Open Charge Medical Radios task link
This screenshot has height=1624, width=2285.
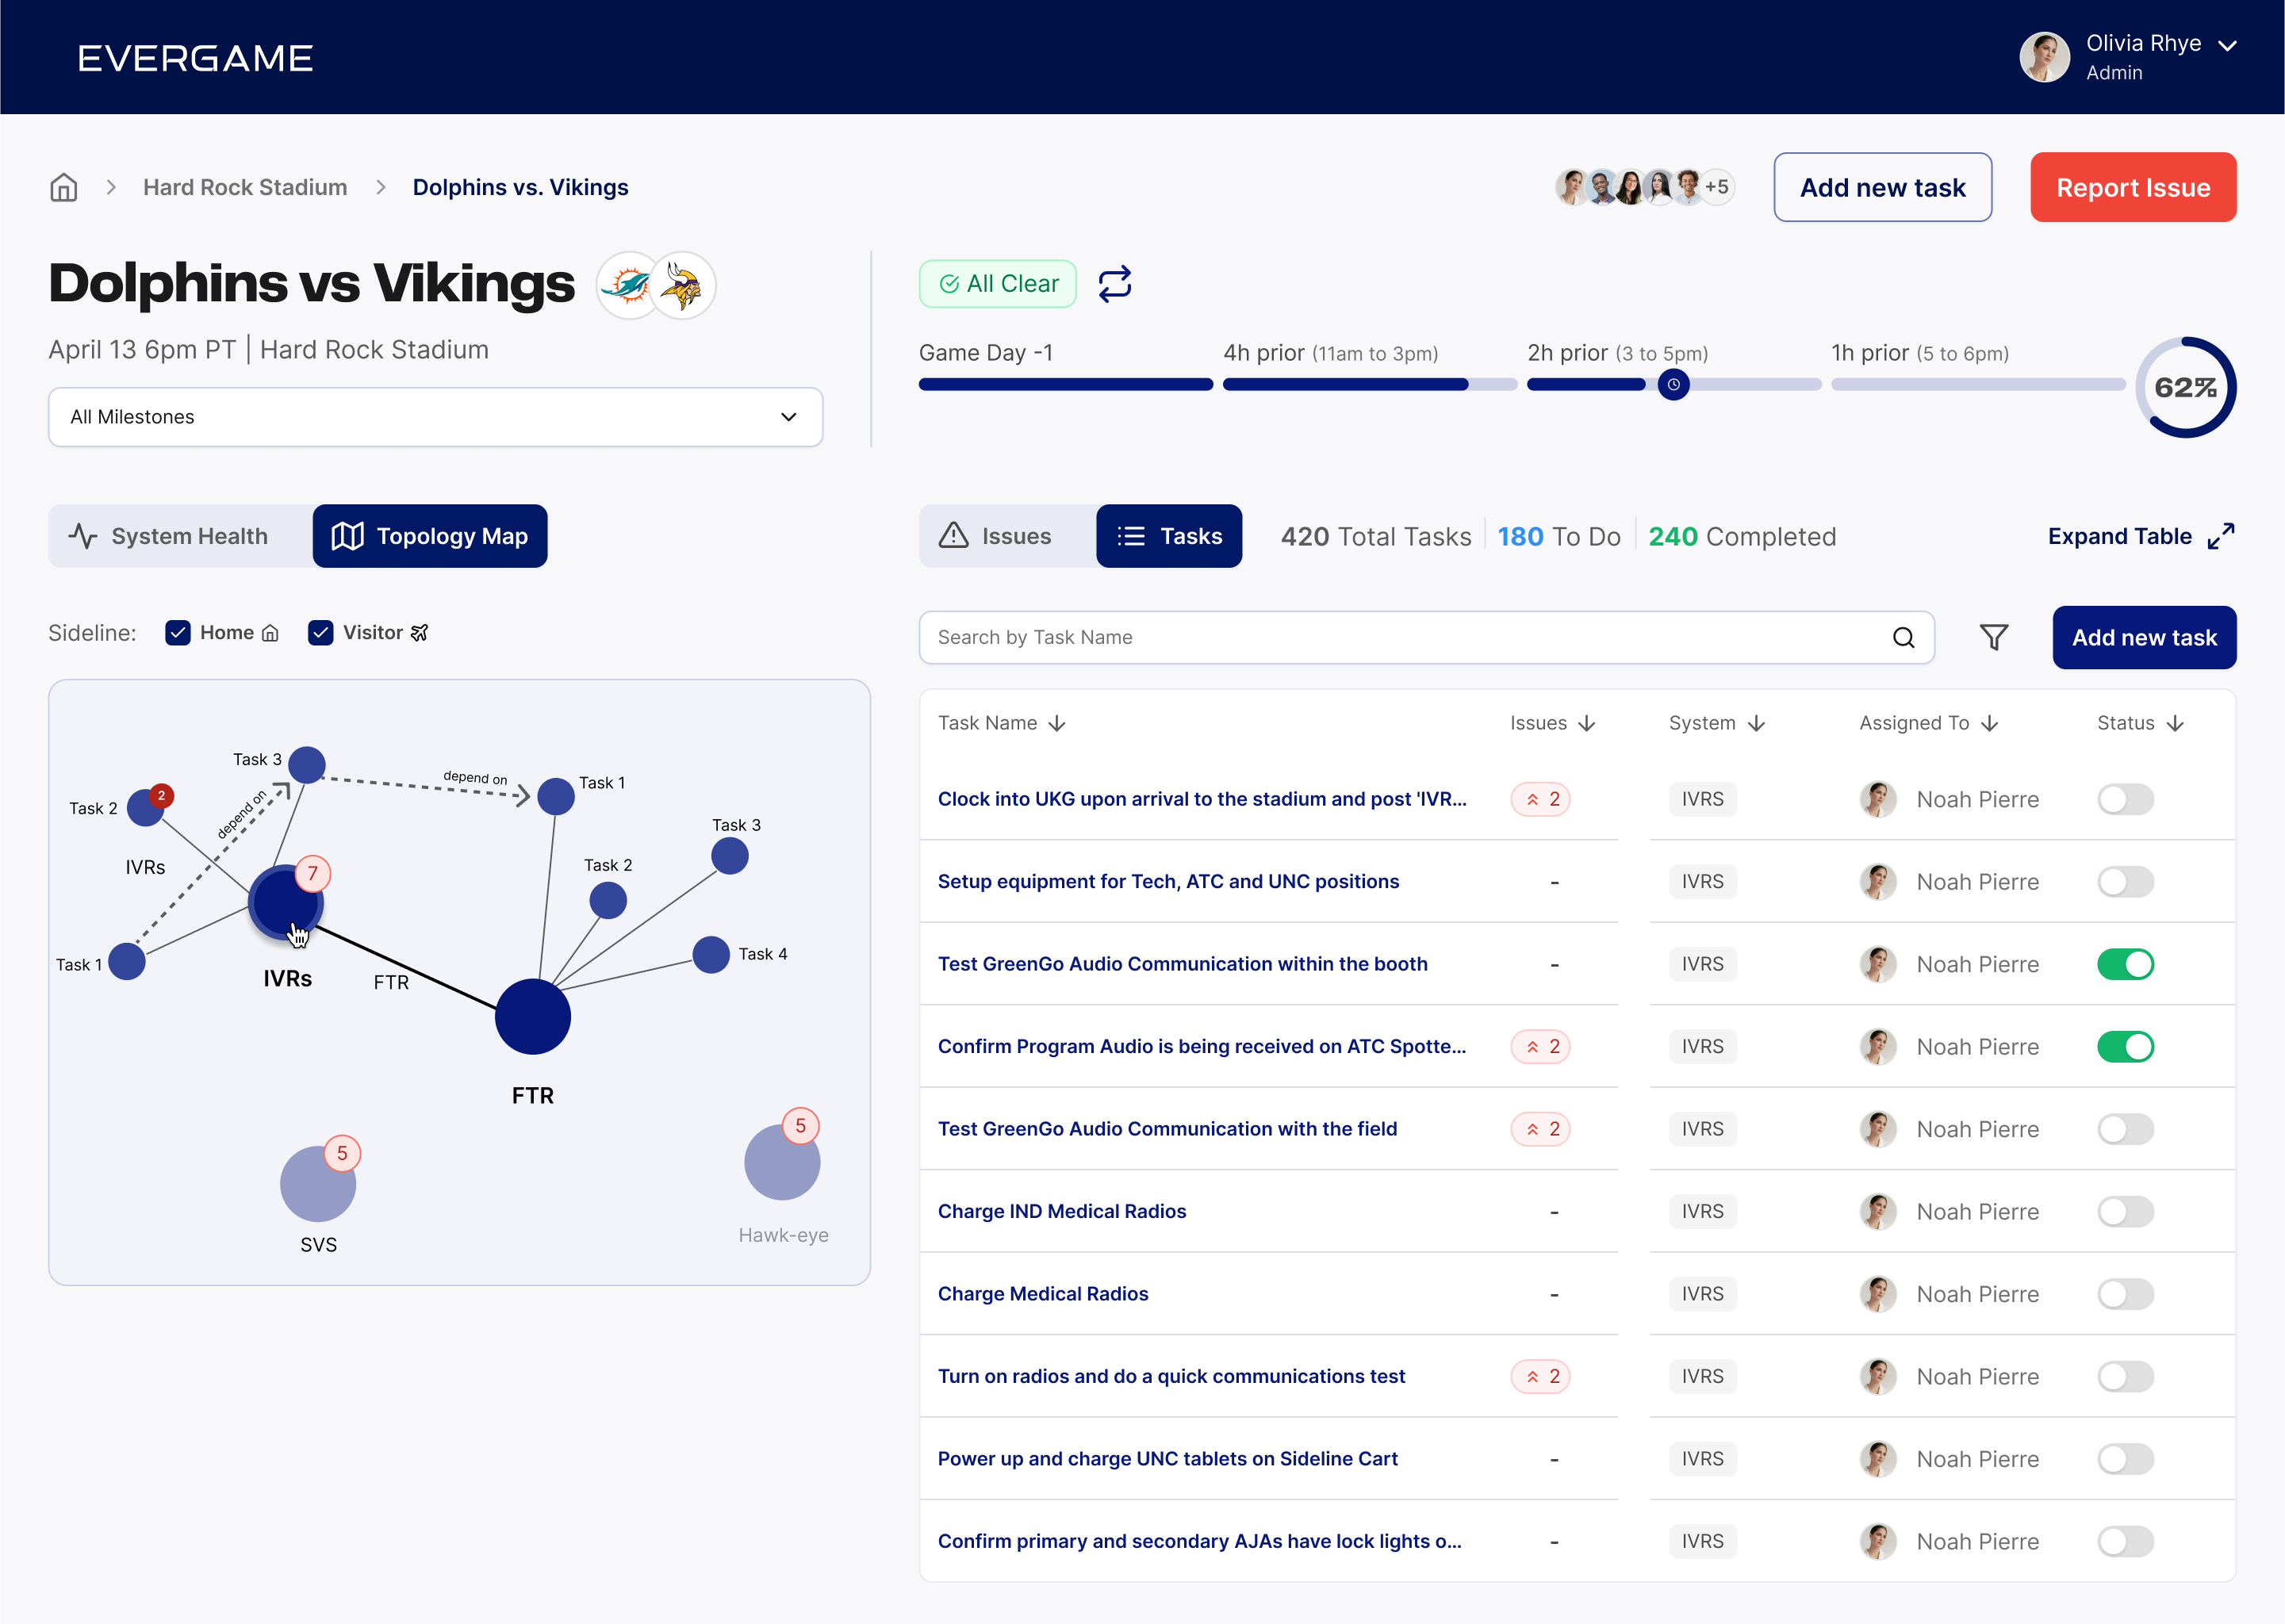1042,1294
